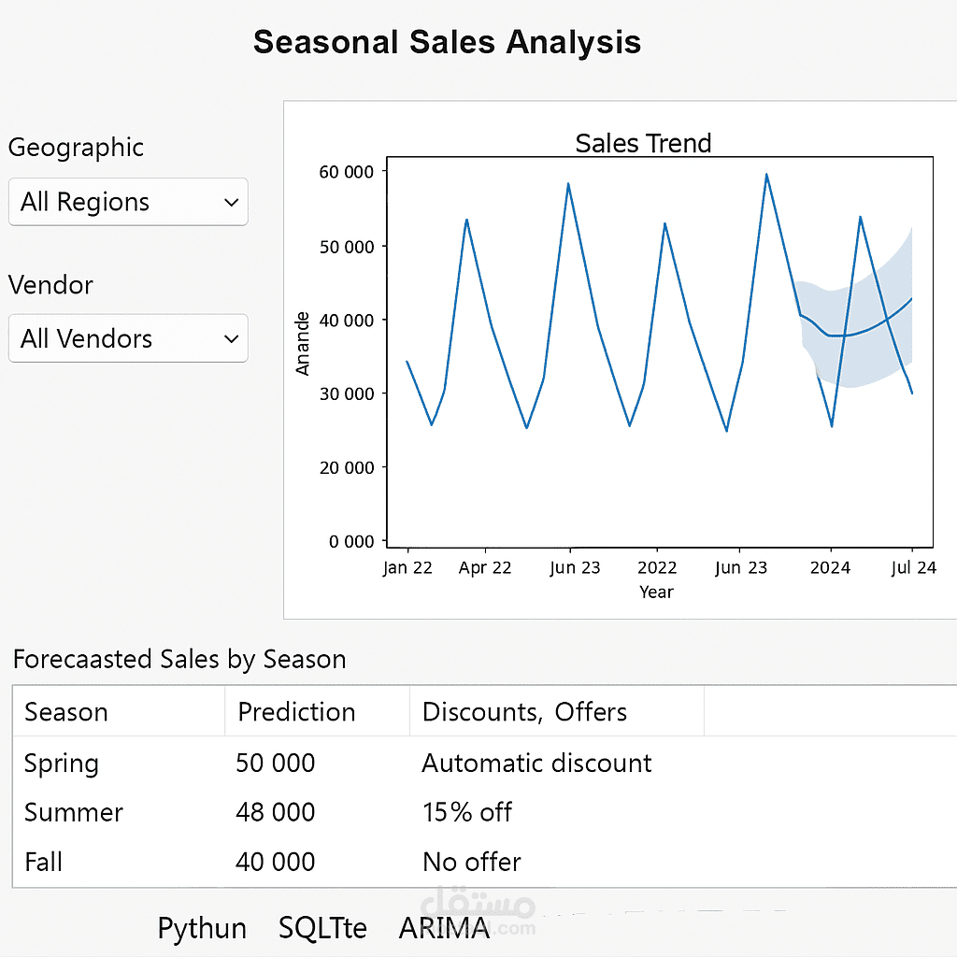Click the Jul 24 x-axis label
Image resolution: width=957 pixels, height=957 pixels.
point(914,568)
